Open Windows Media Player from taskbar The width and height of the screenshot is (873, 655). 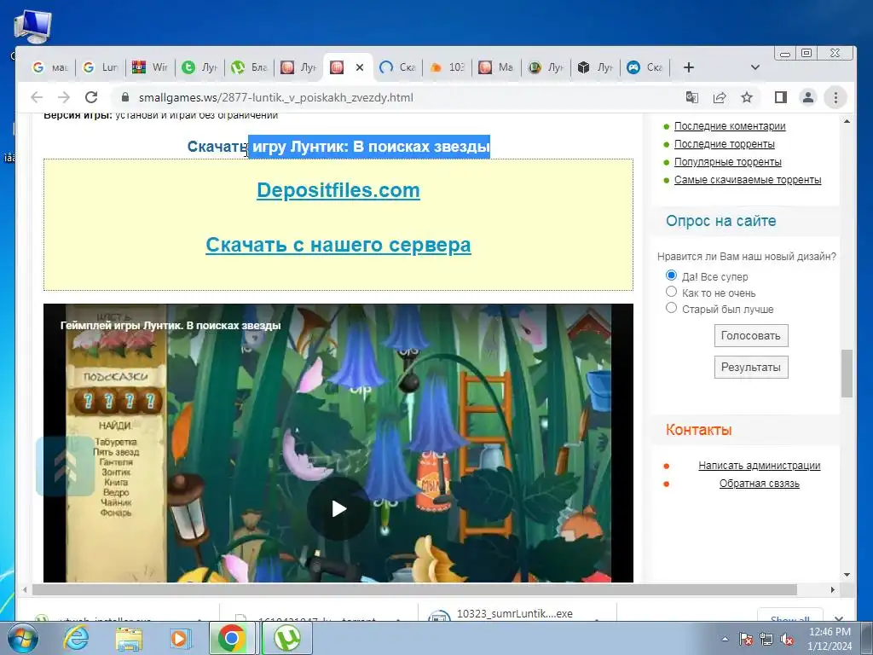(x=180, y=638)
